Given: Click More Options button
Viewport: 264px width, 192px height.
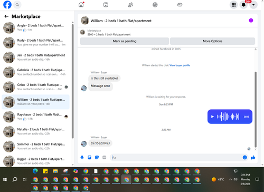Looking at the screenshot, I should [x=212, y=41].
